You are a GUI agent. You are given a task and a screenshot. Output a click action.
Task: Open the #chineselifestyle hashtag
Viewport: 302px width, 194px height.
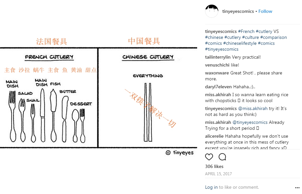click(240, 43)
